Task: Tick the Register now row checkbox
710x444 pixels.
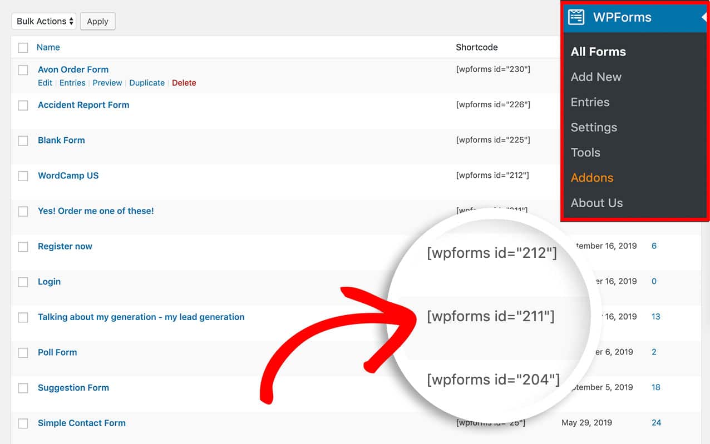Action: tap(23, 247)
